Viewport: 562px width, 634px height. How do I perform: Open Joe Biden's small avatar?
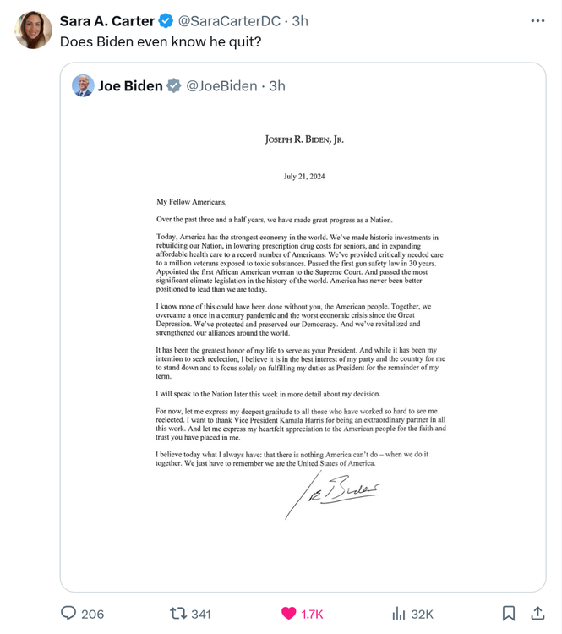tap(83, 85)
